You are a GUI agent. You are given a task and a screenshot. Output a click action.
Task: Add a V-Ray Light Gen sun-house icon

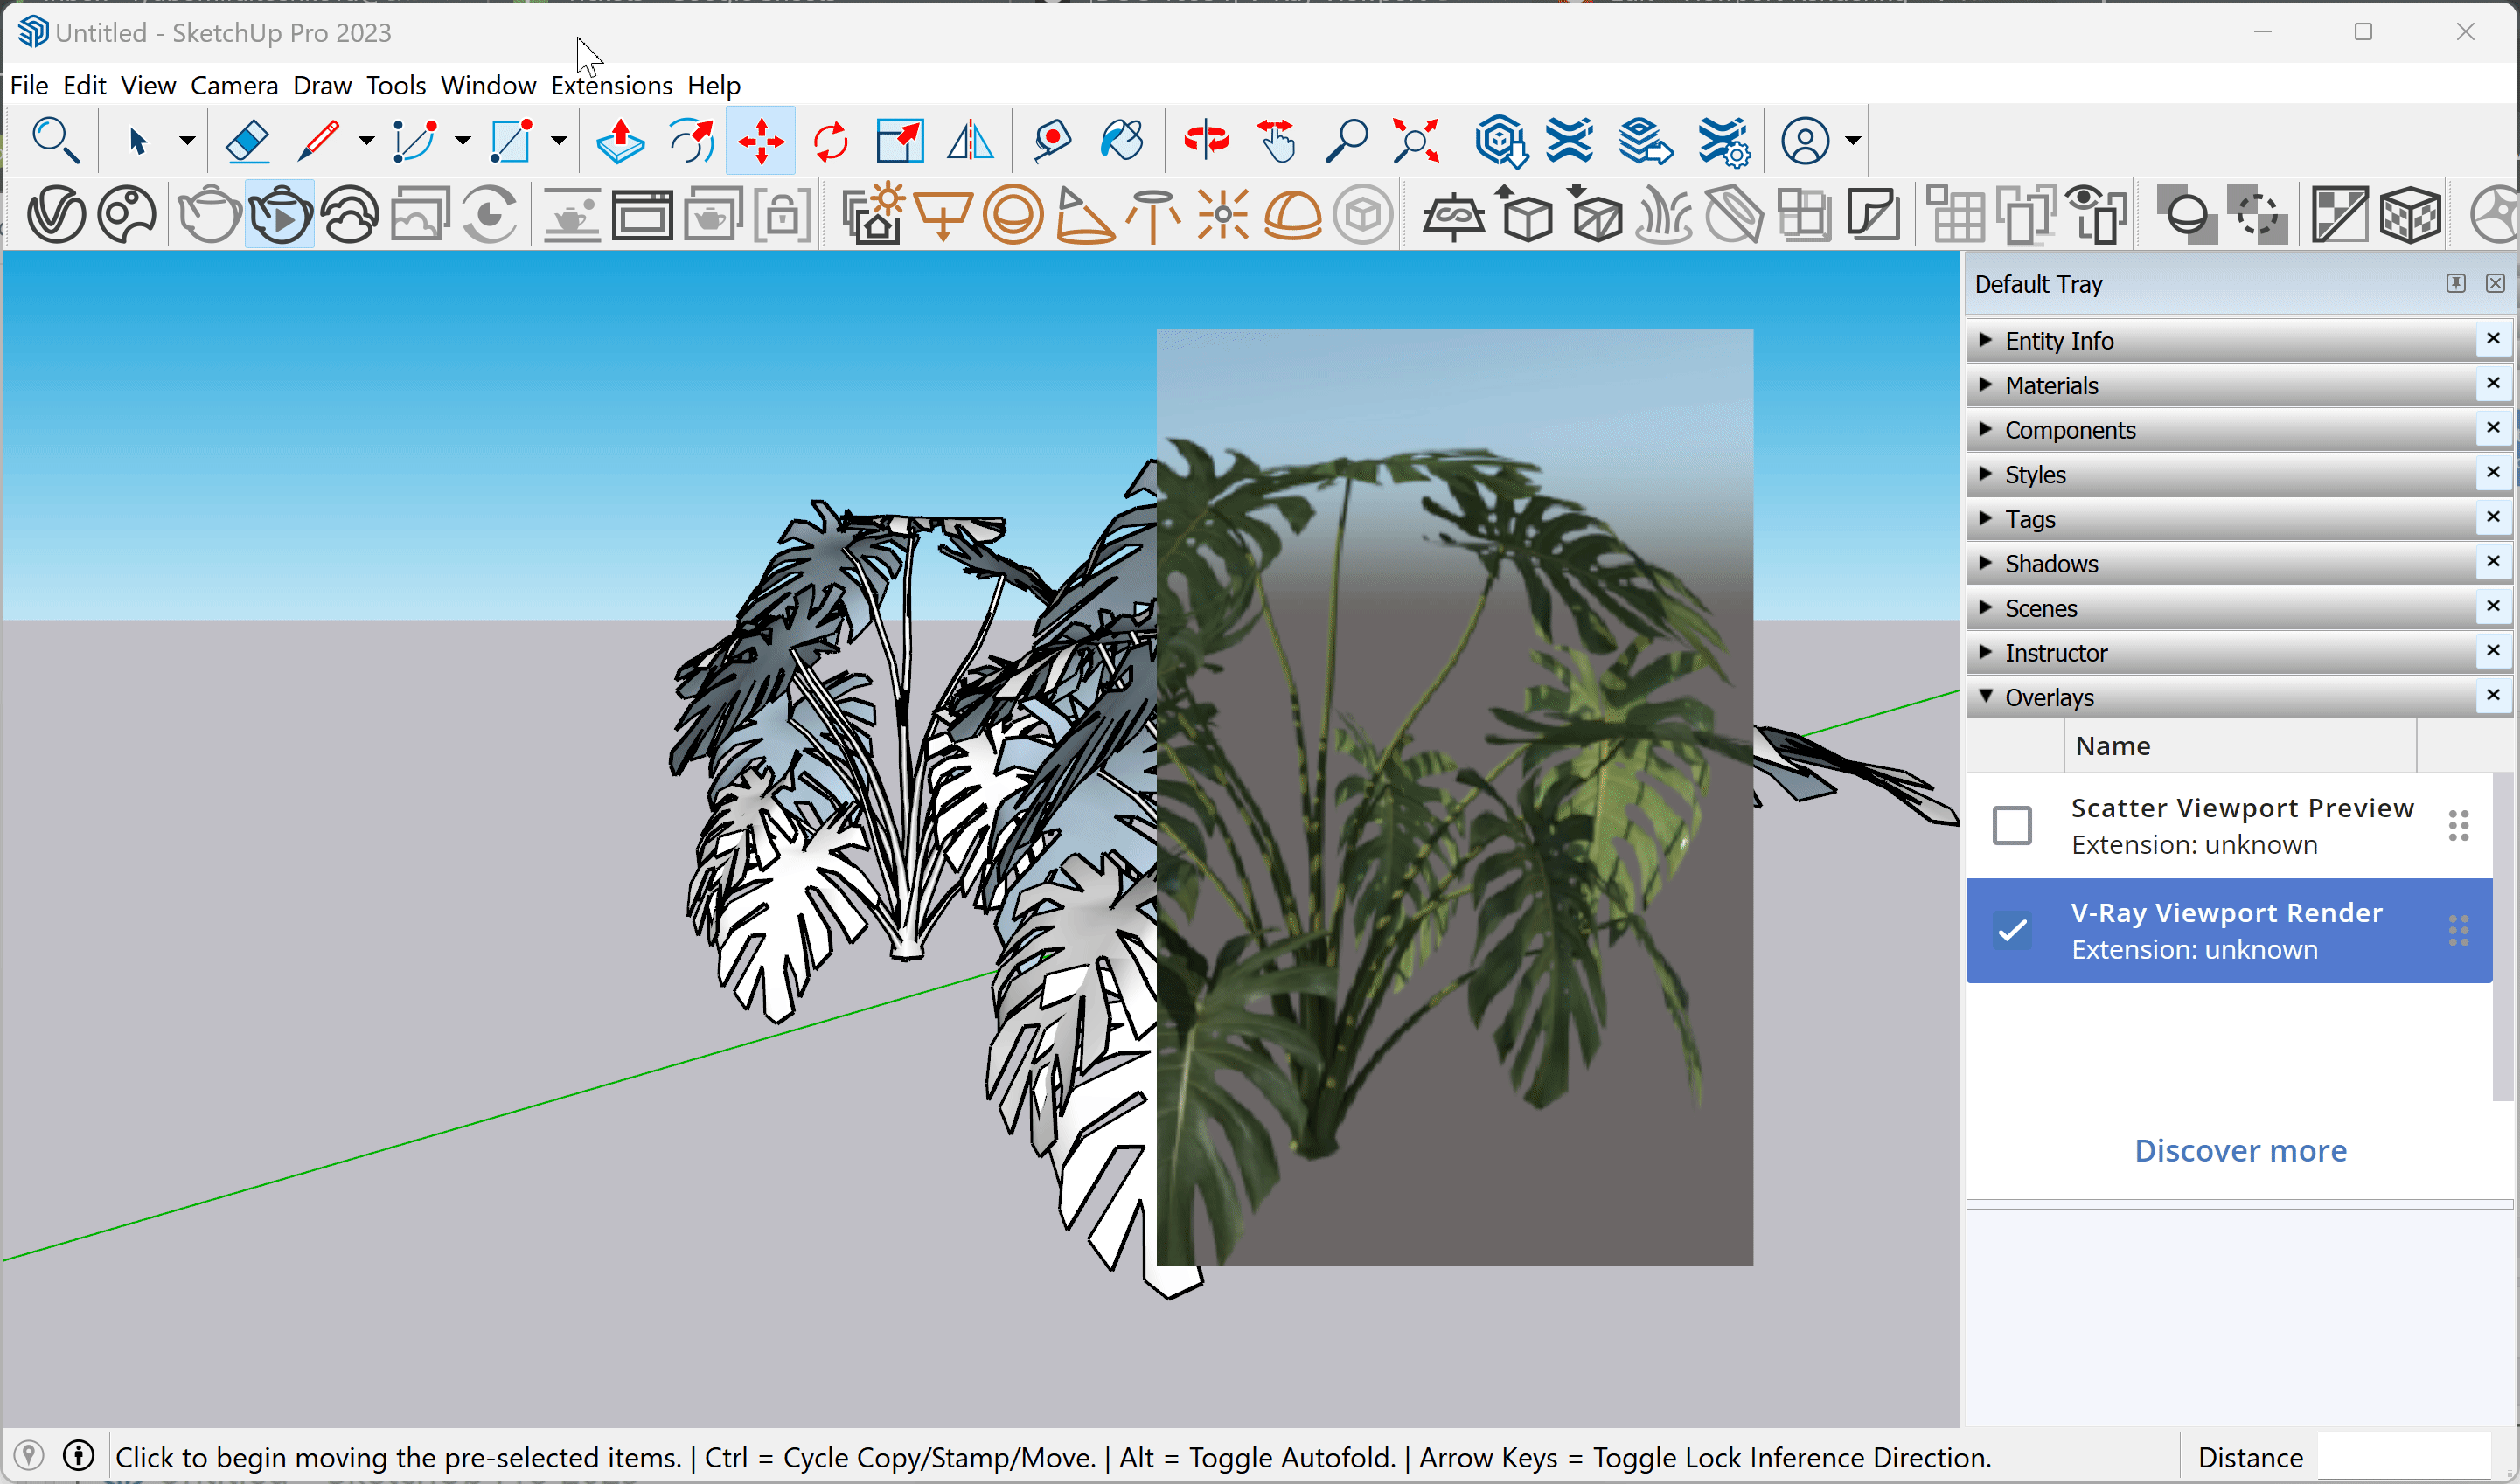874,214
